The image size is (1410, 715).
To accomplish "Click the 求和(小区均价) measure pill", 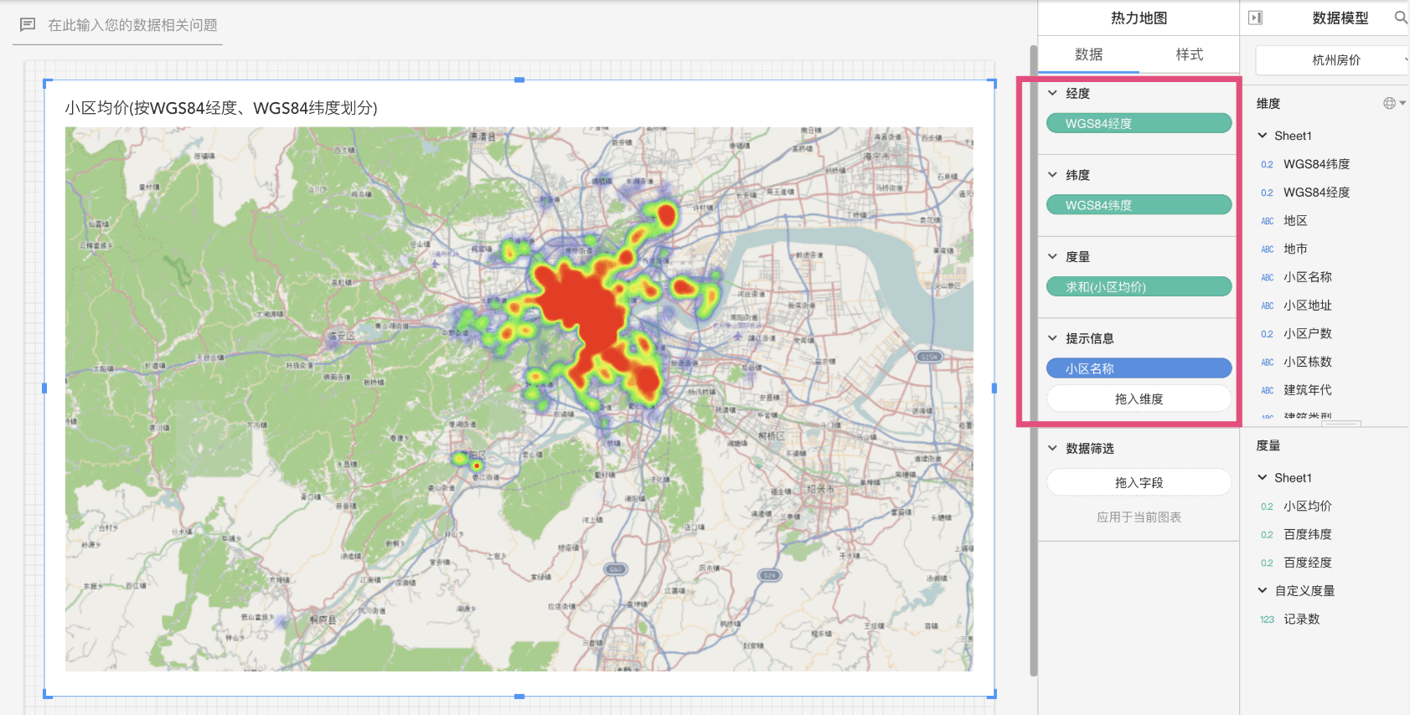I will [x=1139, y=287].
